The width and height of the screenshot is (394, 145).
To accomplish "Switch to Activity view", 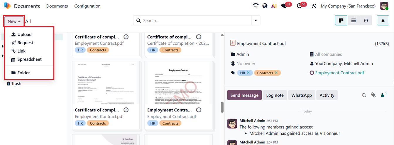I will tap(366, 20).
